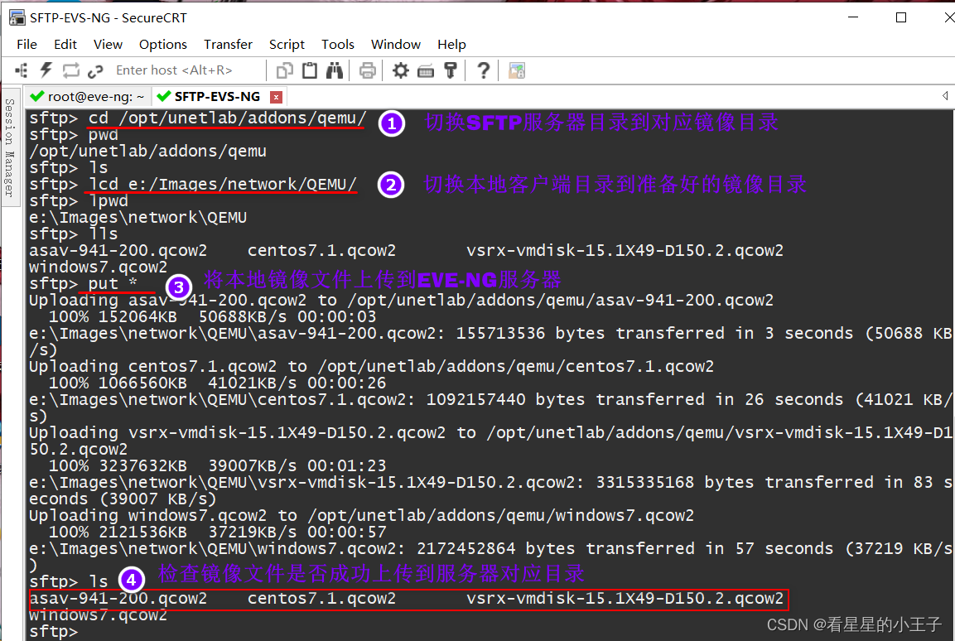Click the Copy toolbar icon
Image resolution: width=955 pixels, height=641 pixels.
pos(284,70)
